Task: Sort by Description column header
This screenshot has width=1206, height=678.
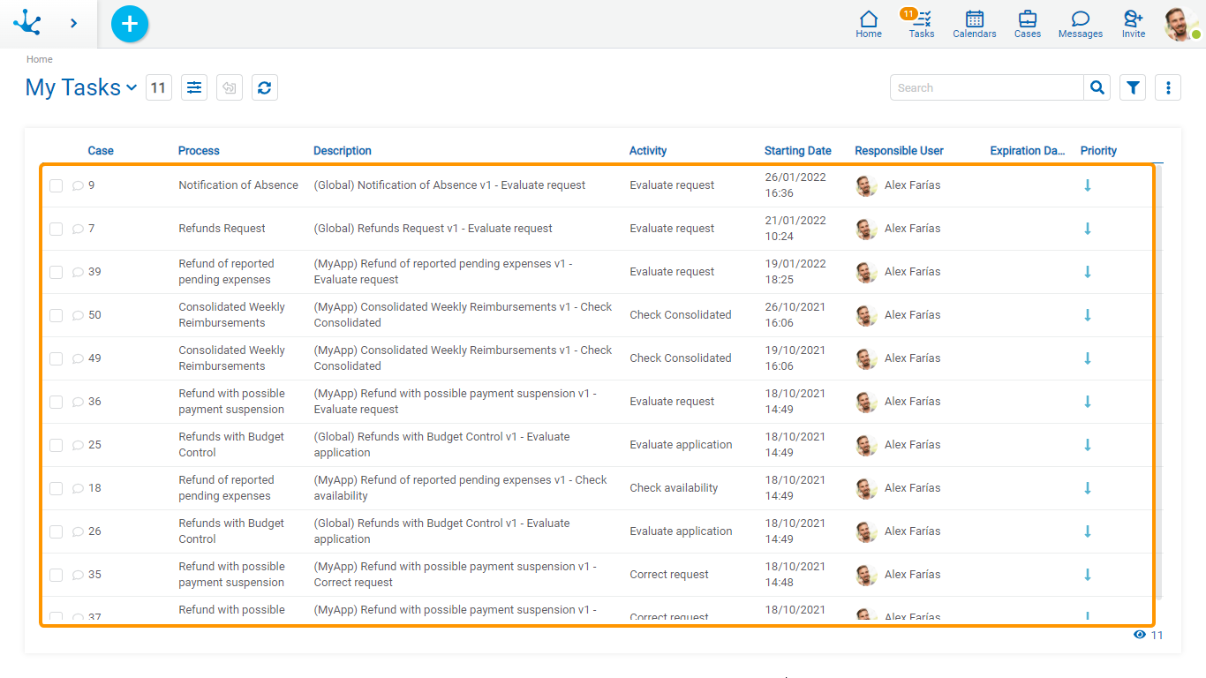Action: click(x=343, y=151)
